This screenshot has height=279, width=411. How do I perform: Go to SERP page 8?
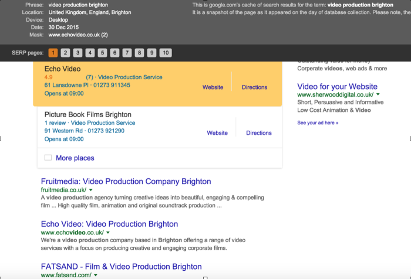pos(139,53)
